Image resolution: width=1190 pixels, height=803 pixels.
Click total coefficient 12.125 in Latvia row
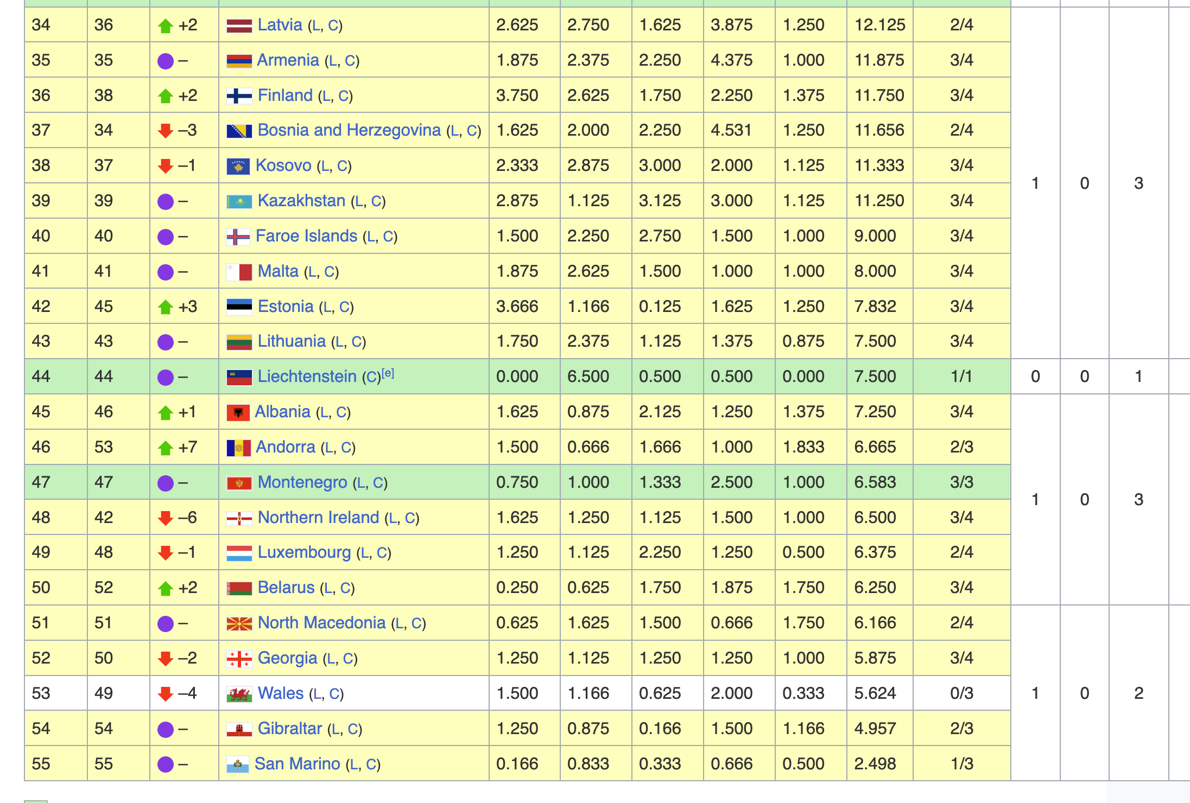[880, 25]
